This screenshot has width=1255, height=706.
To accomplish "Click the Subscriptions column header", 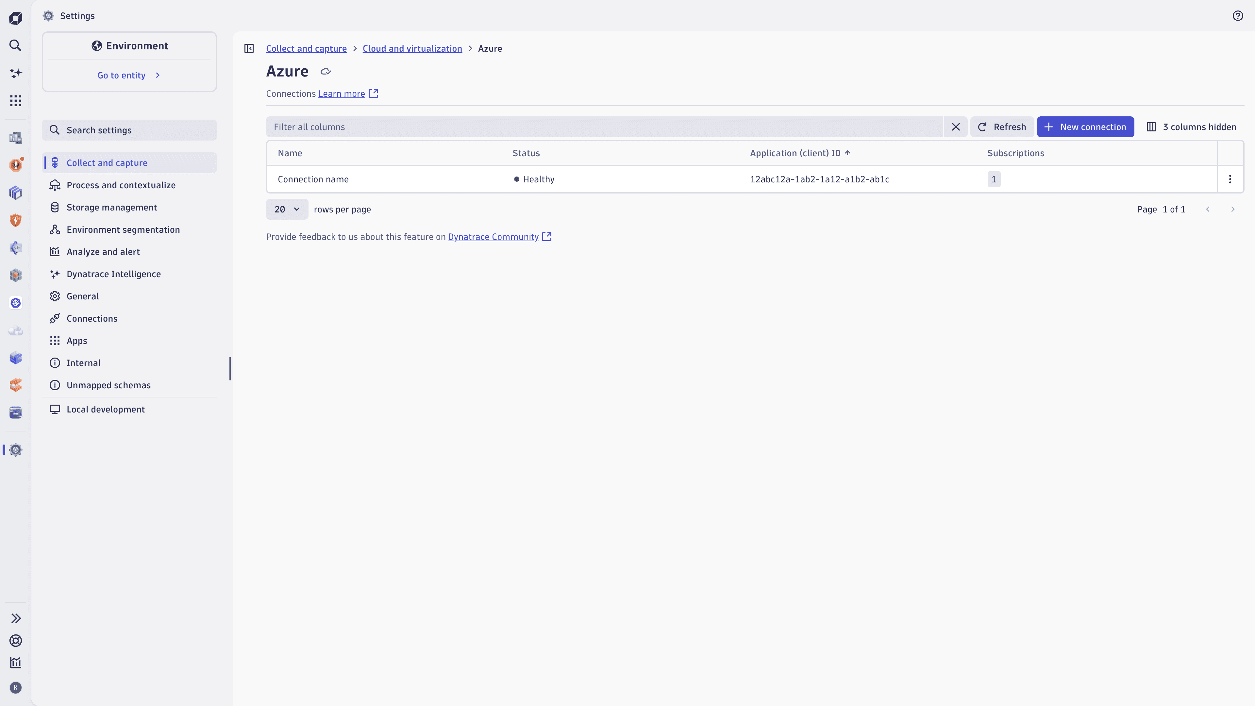I will [1016, 153].
